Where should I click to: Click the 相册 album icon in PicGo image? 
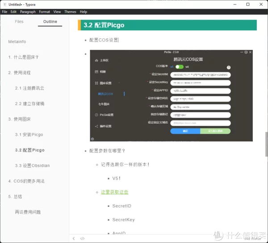(x=96, y=72)
